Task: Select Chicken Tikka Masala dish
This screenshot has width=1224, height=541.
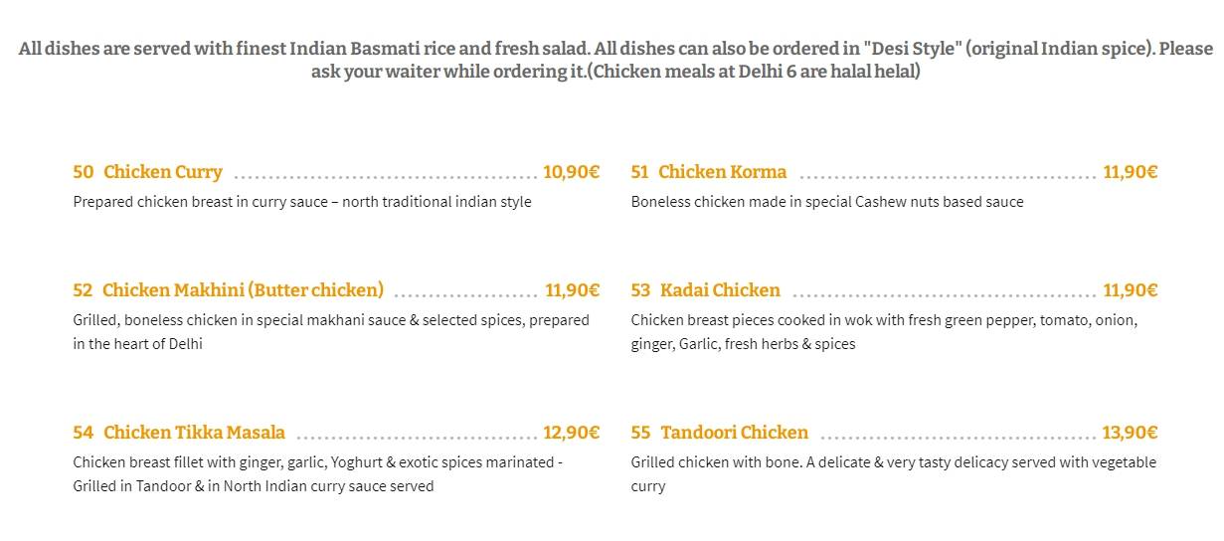Action: pos(194,433)
